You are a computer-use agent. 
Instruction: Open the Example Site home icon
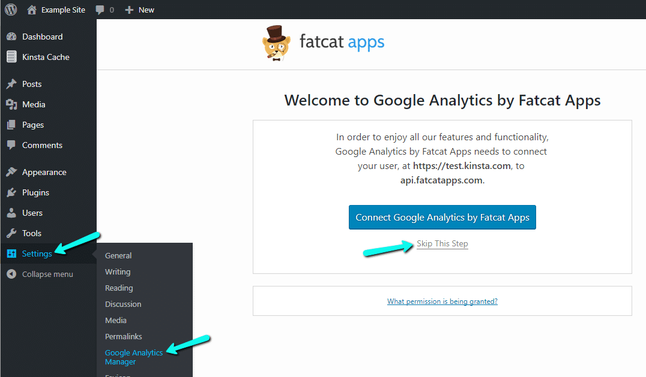(x=32, y=10)
